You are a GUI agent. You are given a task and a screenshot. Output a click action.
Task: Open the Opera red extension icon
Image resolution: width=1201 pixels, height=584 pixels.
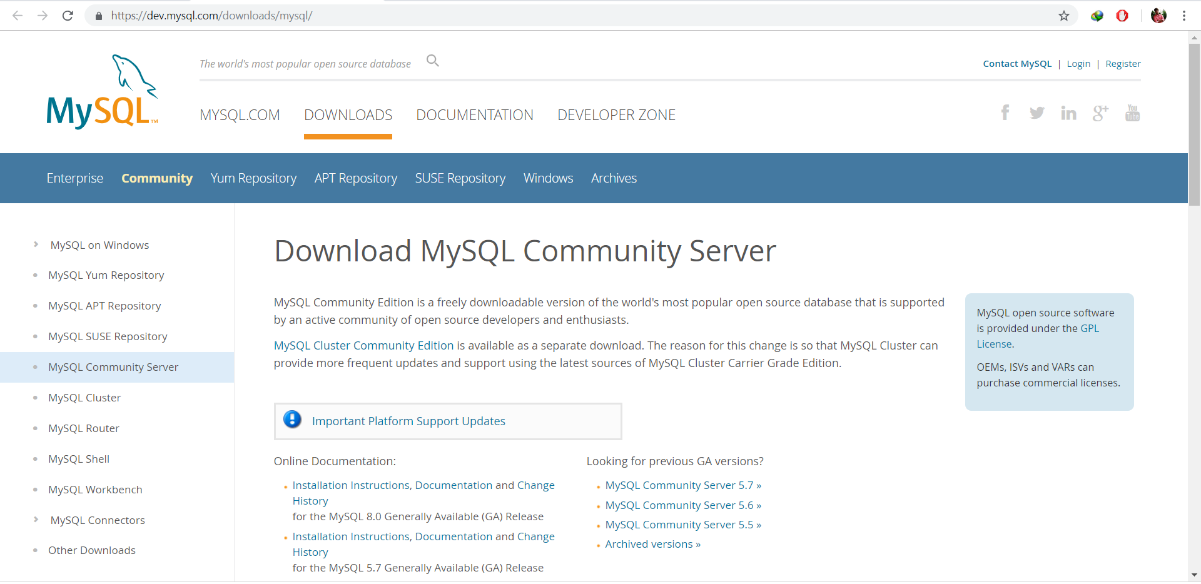(x=1122, y=16)
